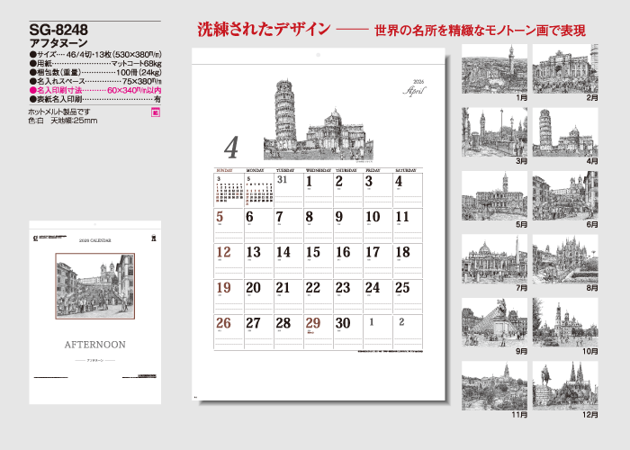630x450 pixels.
Task: Click the SUNDAY column header
Action: tap(225, 169)
